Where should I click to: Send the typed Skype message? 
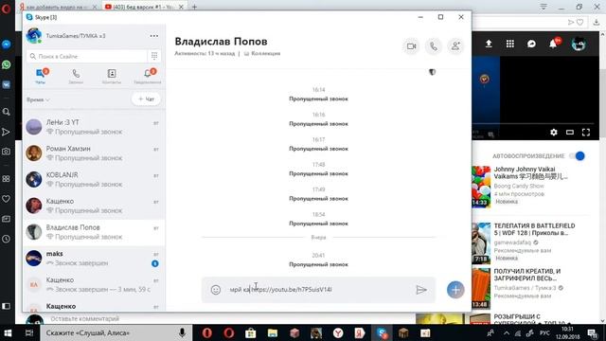pos(420,290)
